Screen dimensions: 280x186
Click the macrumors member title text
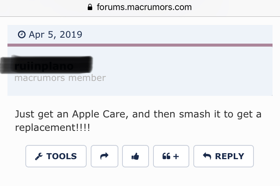(60, 78)
